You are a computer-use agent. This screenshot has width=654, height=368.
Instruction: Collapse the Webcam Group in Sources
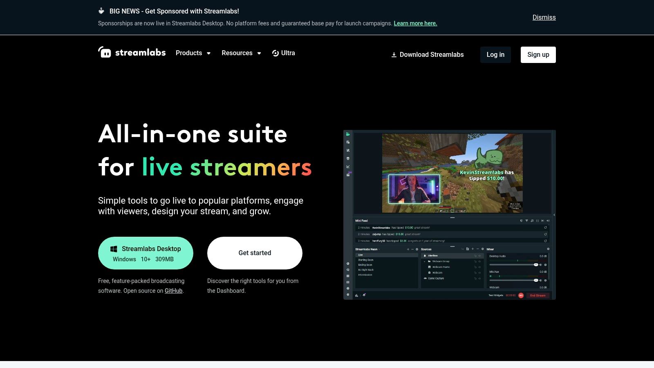pyautogui.click(x=424, y=261)
